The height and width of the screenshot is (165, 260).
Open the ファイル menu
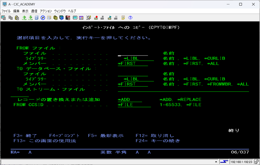pyautogui.click(x=6, y=11)
